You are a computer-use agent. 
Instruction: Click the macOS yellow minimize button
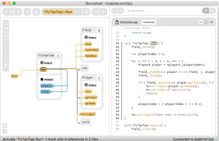point(9,3)
